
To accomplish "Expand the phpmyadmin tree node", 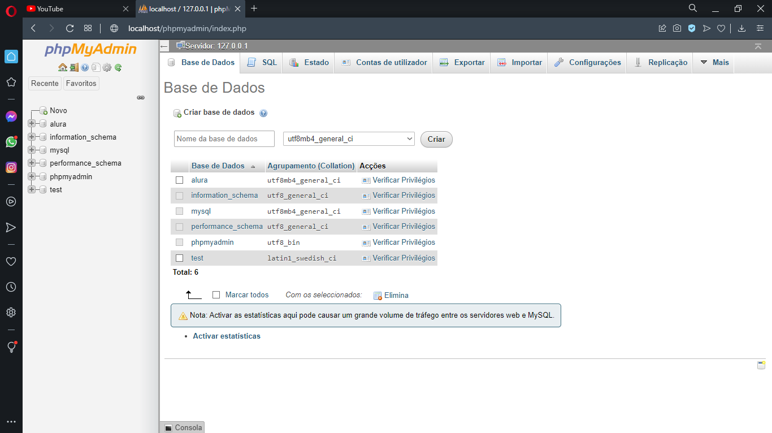I will tap(32, 176).
